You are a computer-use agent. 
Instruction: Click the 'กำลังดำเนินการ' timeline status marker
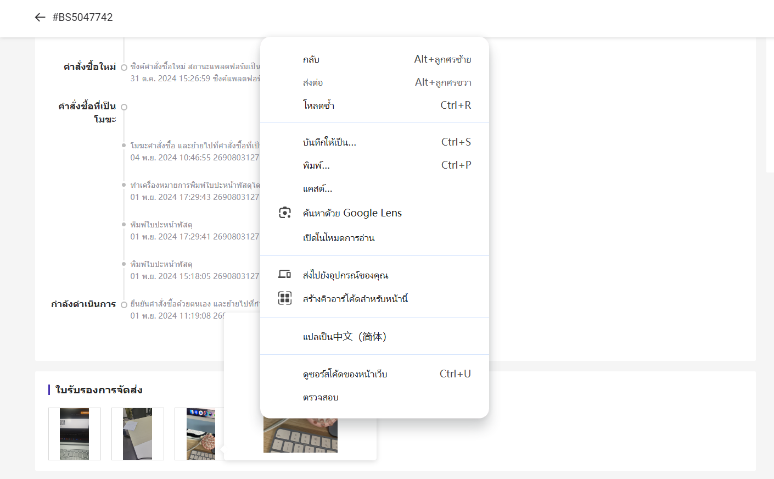coord(124,305)
